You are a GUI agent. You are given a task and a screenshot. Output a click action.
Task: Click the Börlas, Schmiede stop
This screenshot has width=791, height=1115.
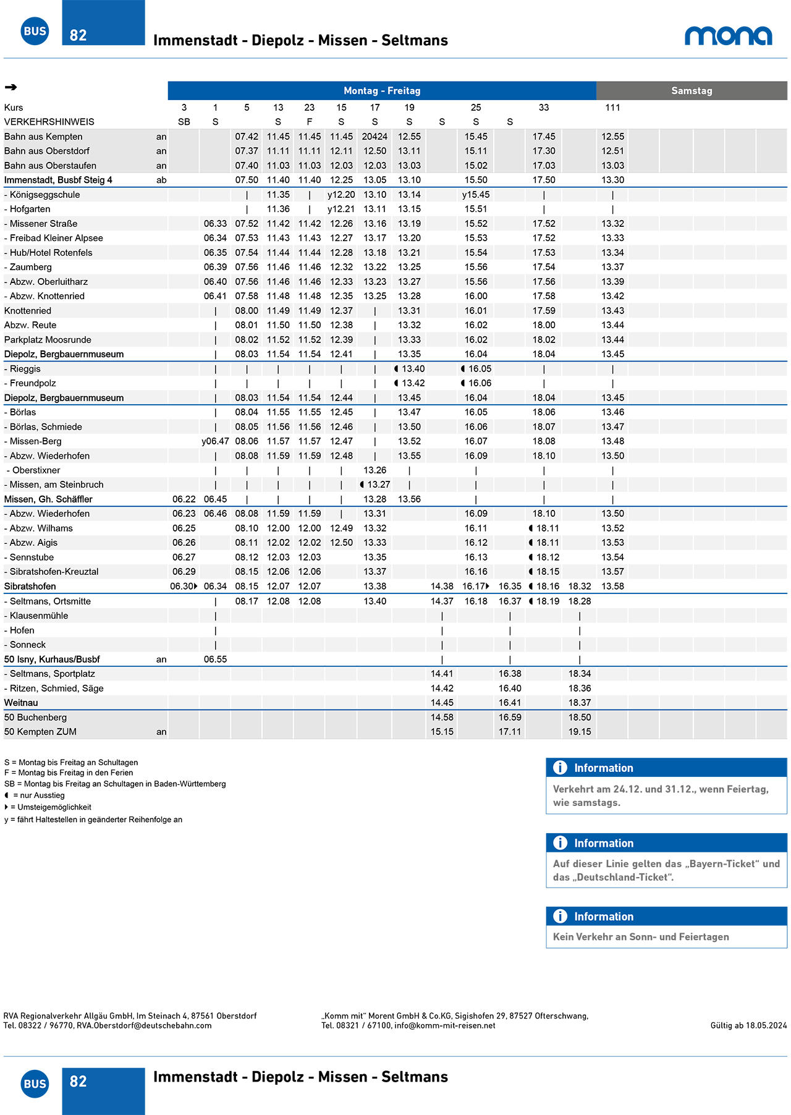43,427
